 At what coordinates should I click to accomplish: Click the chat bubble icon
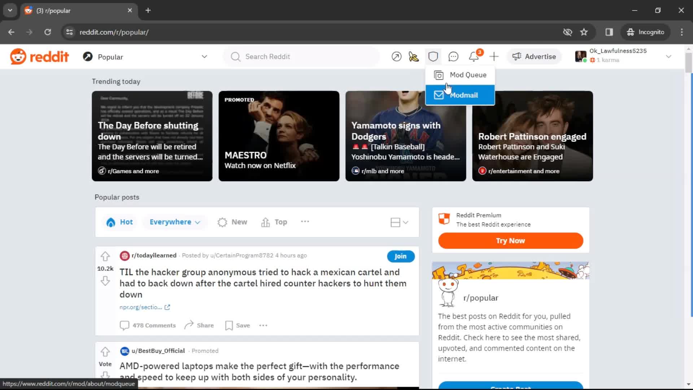(x=453, y=56)
